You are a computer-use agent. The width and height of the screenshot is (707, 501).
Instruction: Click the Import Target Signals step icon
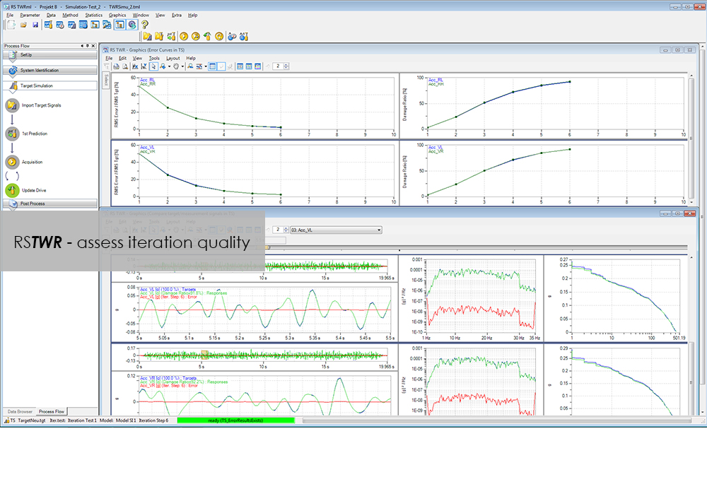(x=11, y=105)
